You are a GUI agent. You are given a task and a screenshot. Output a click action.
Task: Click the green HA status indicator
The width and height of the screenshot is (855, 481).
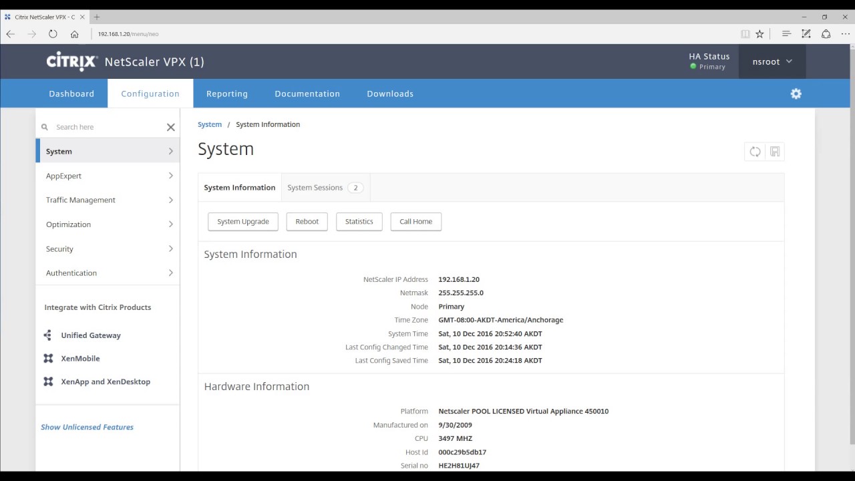pos(693,67)
